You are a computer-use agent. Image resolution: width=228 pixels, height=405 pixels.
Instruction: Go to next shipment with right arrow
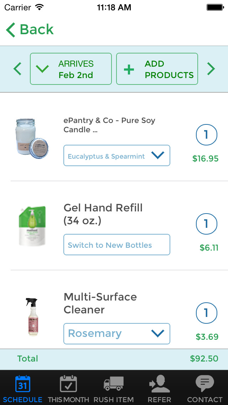tap(211, 69)
